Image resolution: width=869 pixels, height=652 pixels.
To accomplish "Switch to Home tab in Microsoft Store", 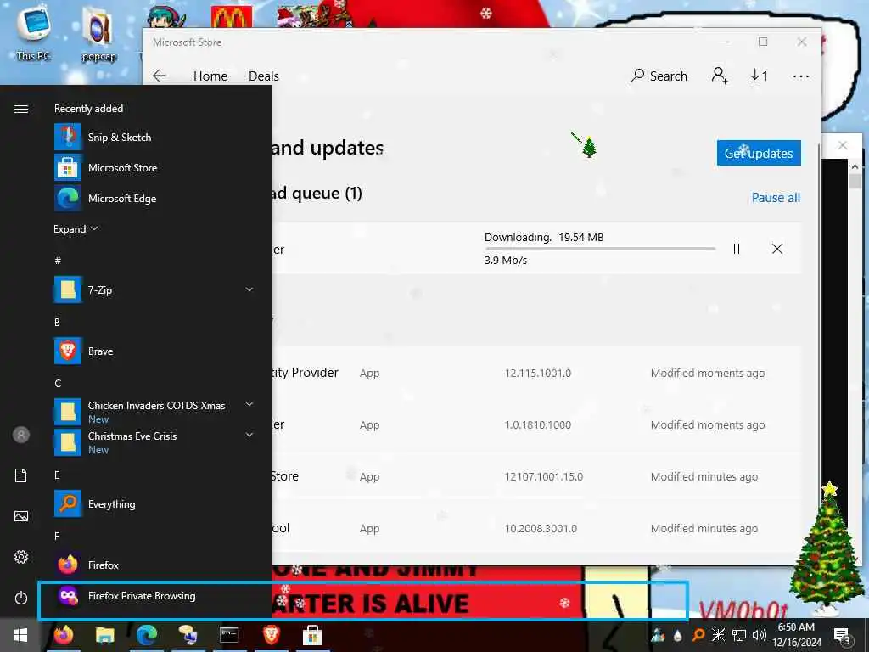I will coord(210,76).
